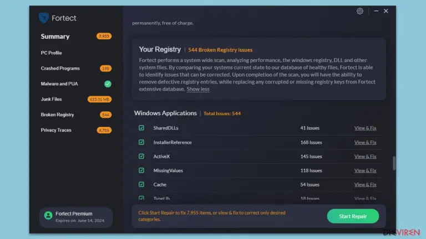Click the vertical scrollbar thumb

click(x=394, y=163)
